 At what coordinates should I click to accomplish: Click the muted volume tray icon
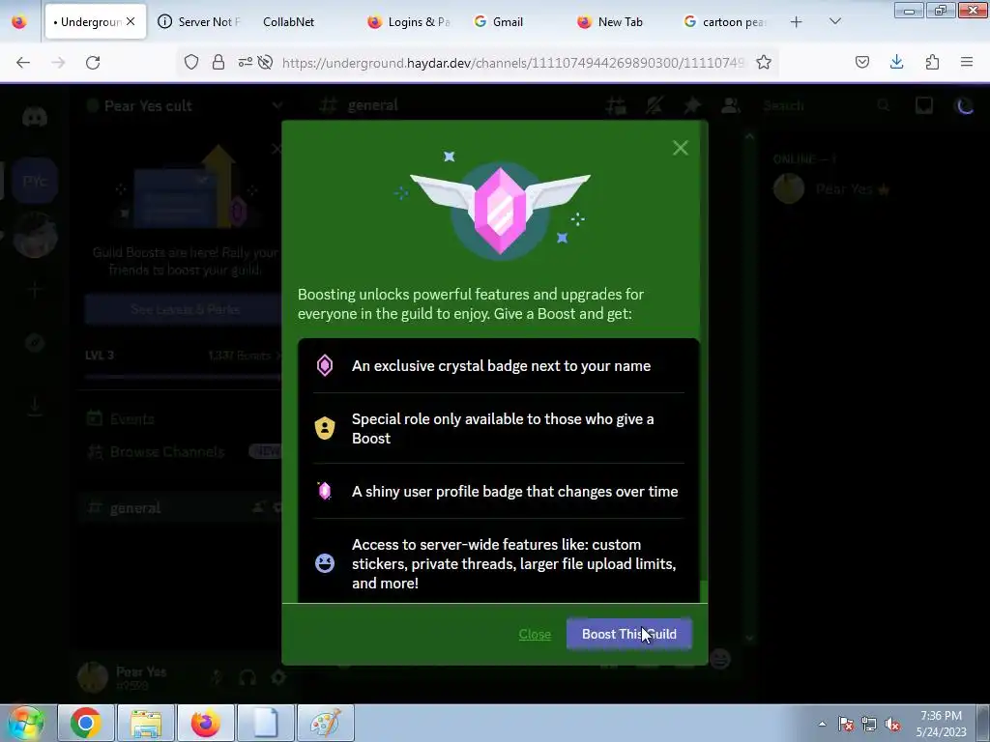point(892,725)
